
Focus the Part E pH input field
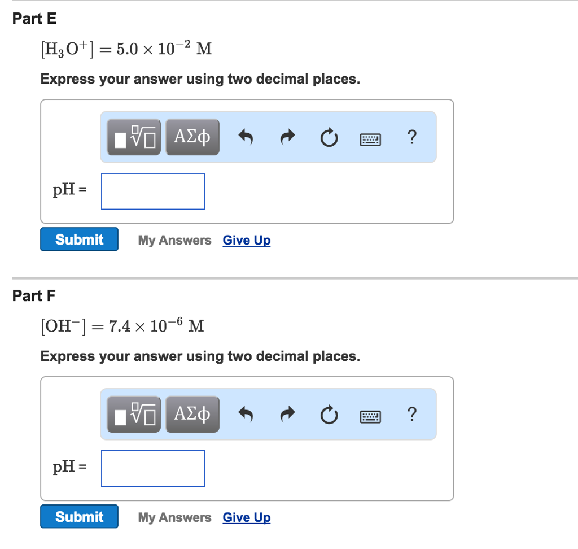(x=153, y=191)
